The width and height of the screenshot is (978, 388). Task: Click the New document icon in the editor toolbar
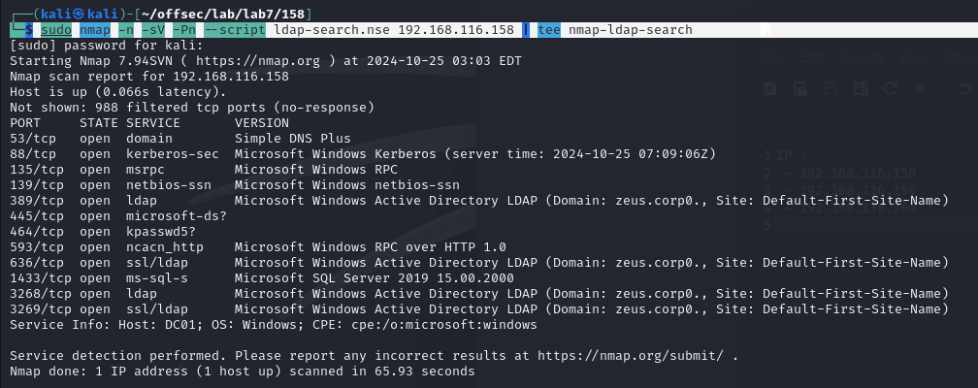[x=770, y=88]
